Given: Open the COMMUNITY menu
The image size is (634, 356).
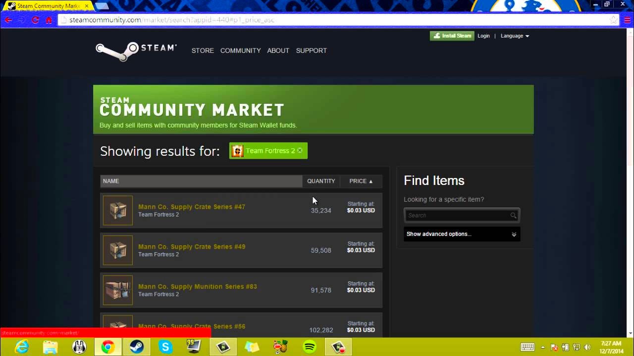Looking at the screenshot, I should click(240, 50).
